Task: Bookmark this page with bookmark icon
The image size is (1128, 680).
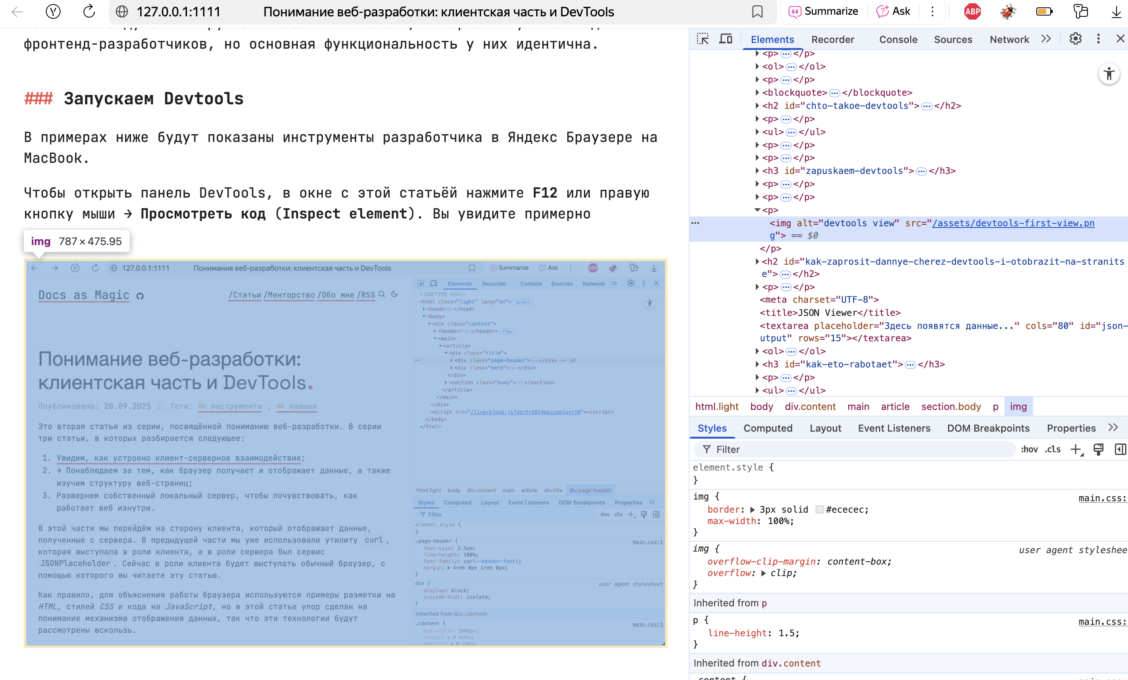Action: point(757,11)
